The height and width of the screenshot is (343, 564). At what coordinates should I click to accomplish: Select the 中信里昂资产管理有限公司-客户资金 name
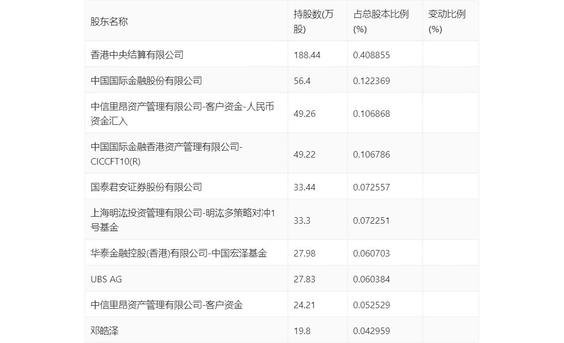point(167,305)
